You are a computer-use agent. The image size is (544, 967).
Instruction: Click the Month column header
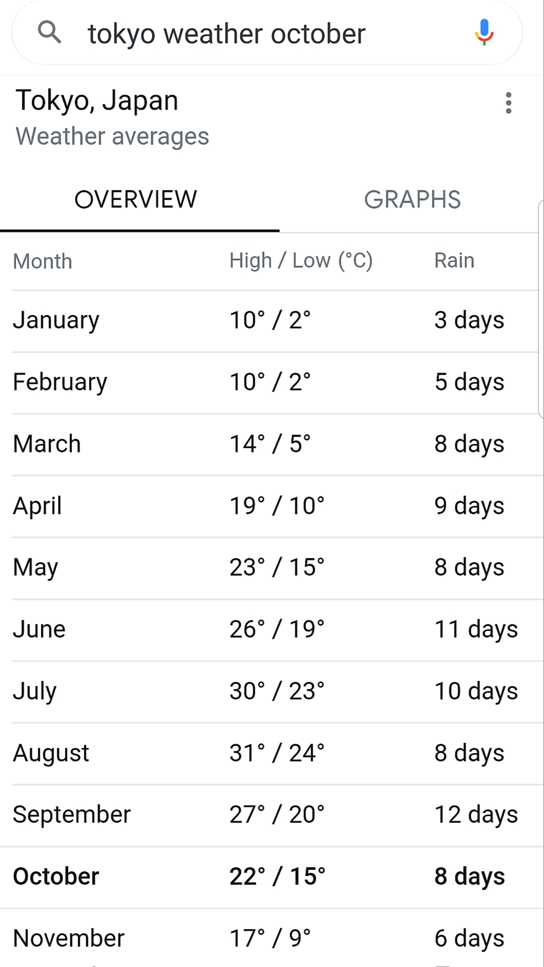(42, 262)
